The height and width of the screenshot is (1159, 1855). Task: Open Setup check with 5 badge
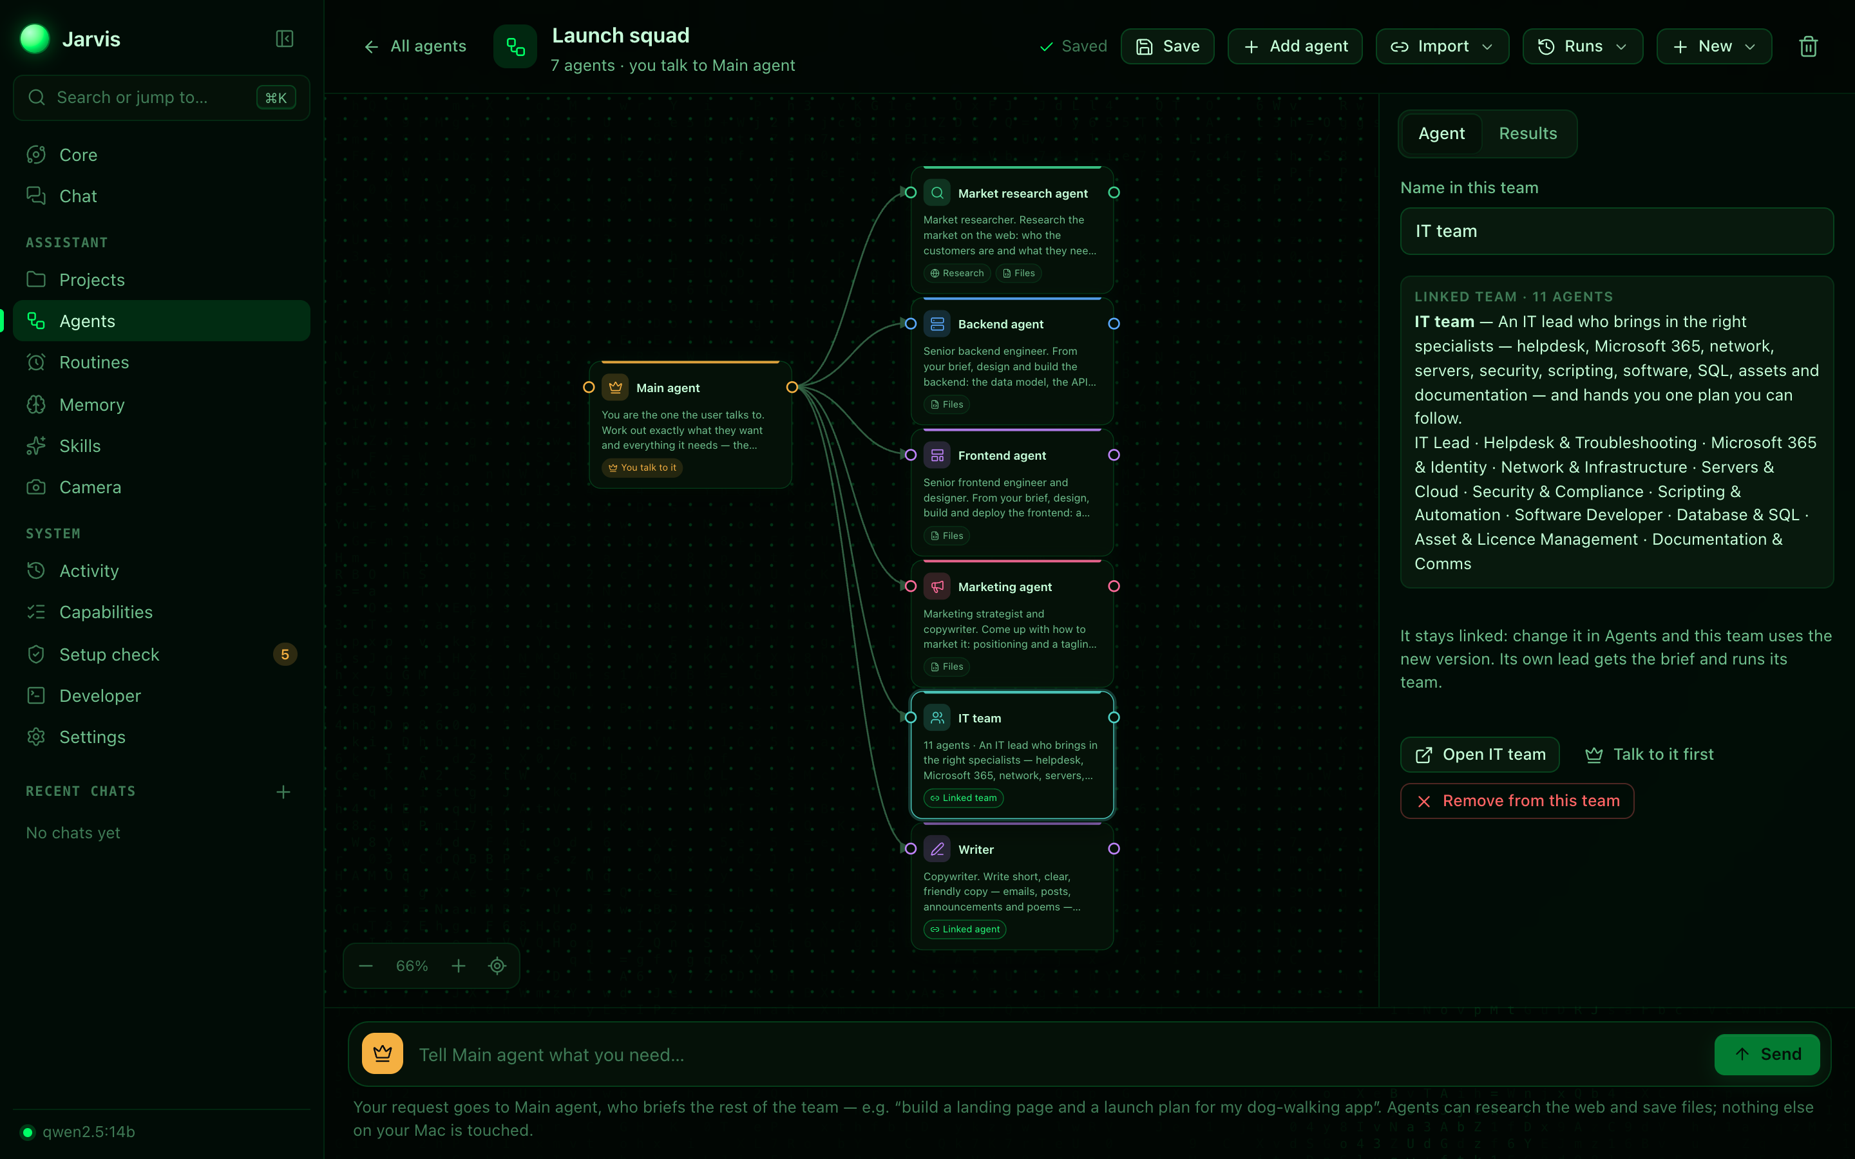[162, 655]
